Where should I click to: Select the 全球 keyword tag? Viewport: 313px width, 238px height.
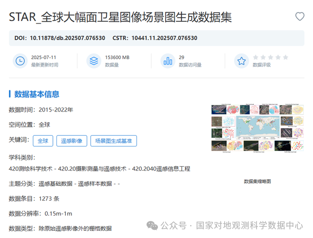coord(43,141)
